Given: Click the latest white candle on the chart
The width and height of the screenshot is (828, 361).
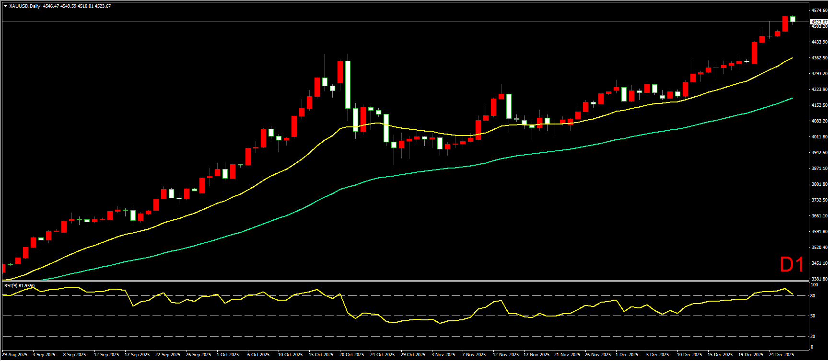Looking at the screenshot, I should coord(793,19).
